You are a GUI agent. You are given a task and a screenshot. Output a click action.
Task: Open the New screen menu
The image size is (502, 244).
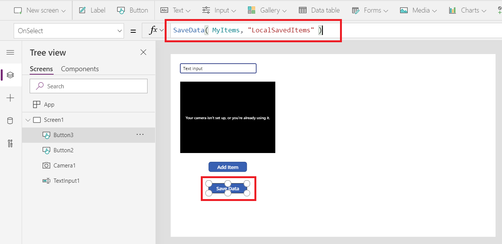click(40, 10)
